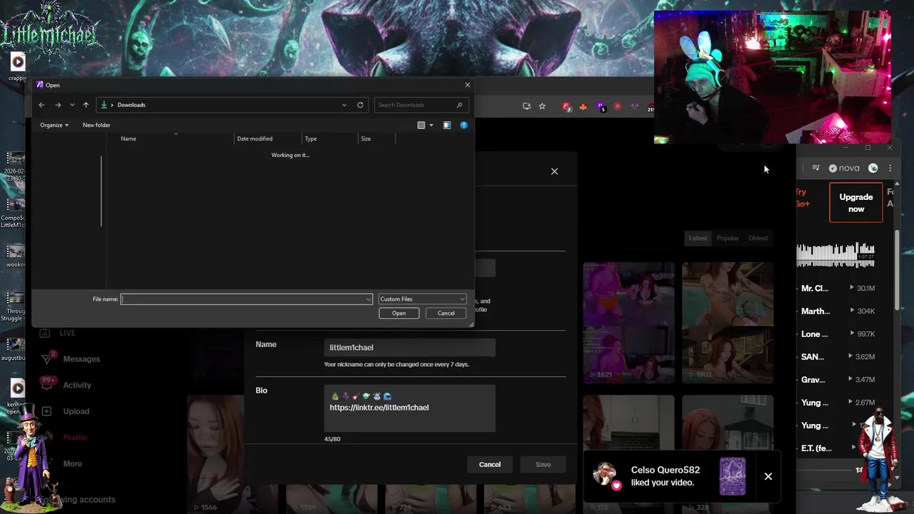Open the video thumbnail with 1821 views
914x514 pixels.
(628, 323)
